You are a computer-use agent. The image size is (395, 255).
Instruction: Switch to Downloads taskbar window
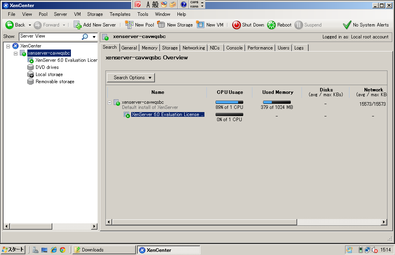pos(104,250)
